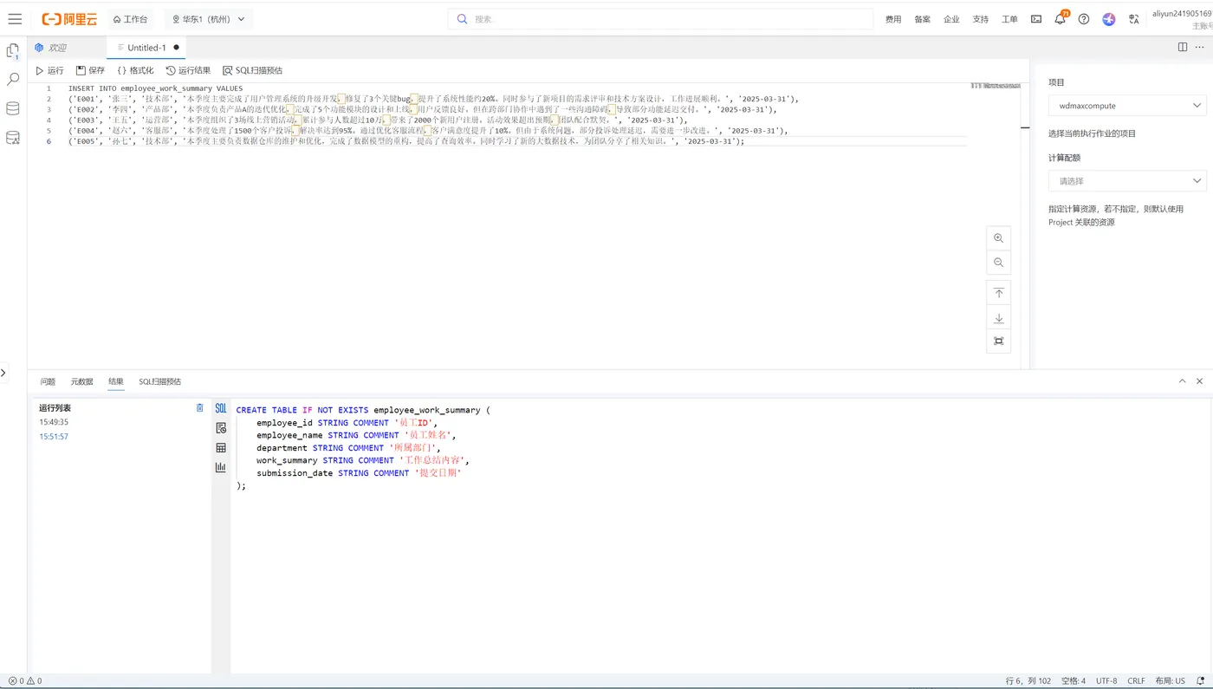The image size is (1213, 689).
Task: Show result chart view
Action: pos(221,467)
